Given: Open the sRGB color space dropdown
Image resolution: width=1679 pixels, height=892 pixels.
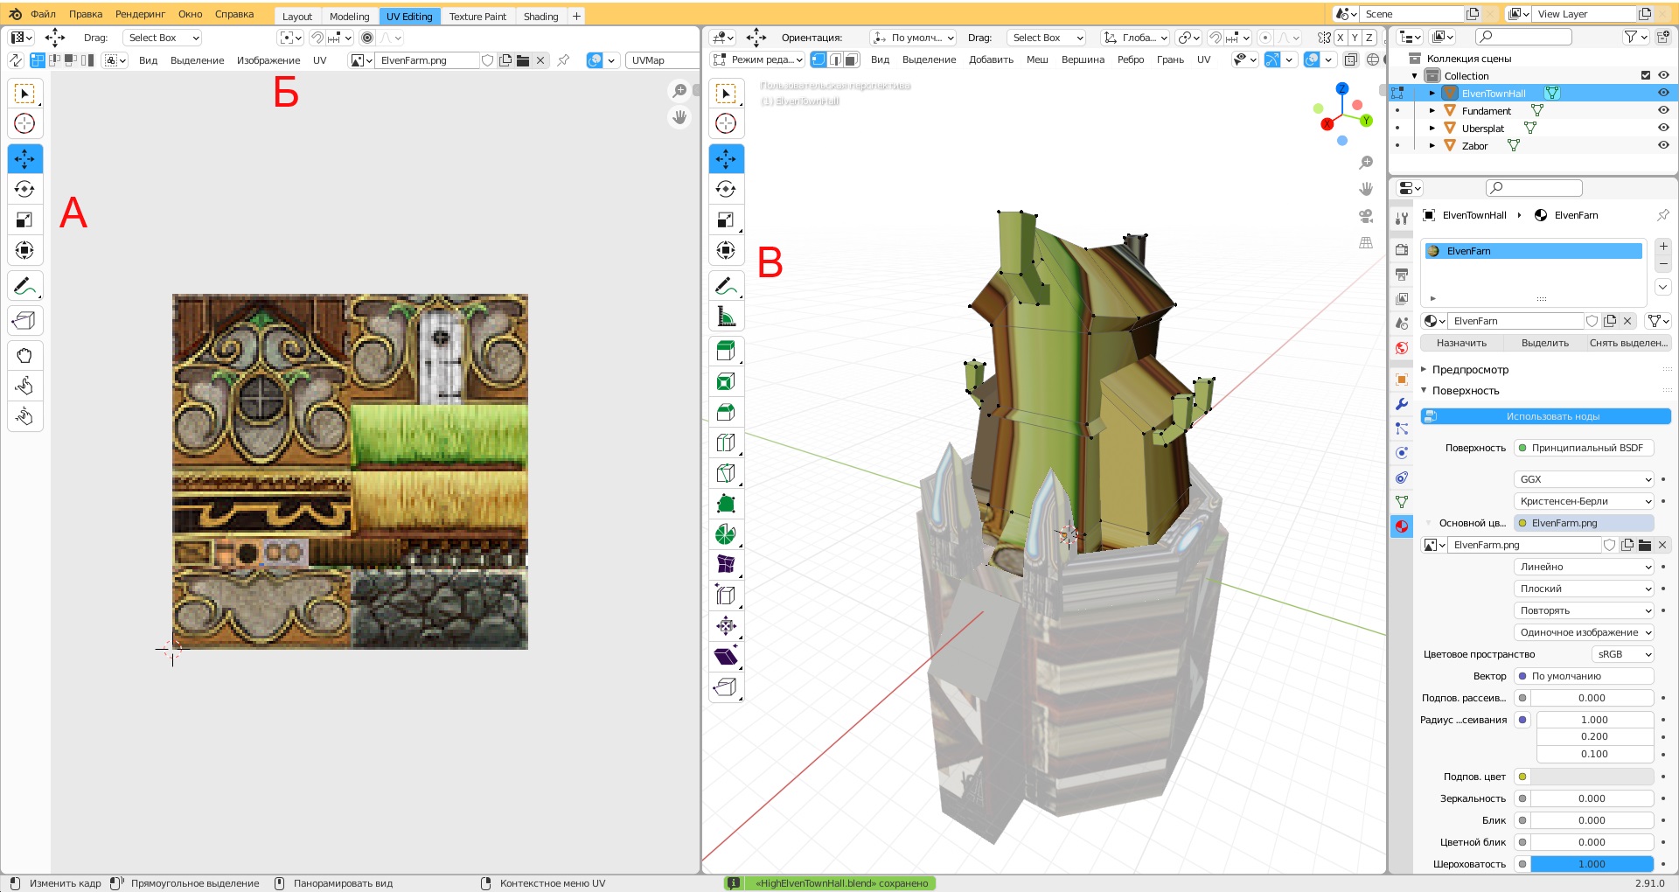Looking at the screenshot, I should 1622,654.
